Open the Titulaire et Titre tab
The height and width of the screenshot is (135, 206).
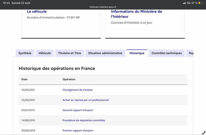[x=70, y=53]
